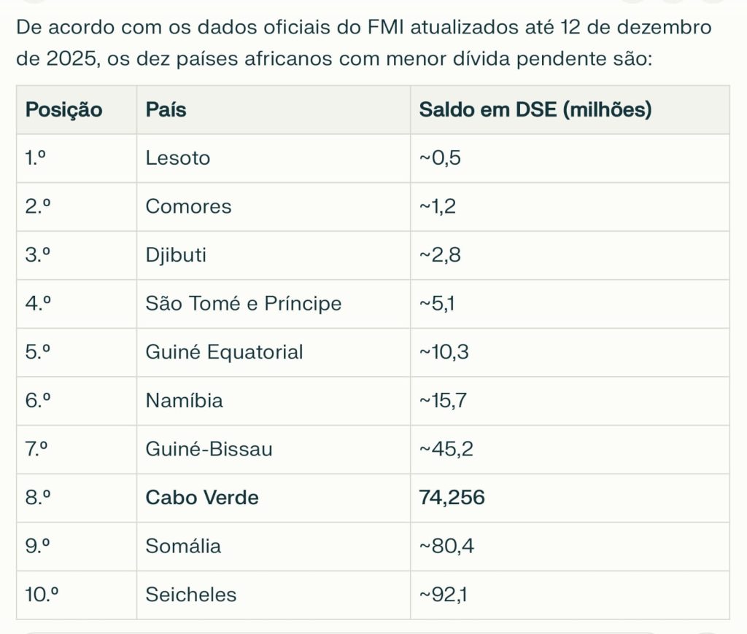Click the Djibuti table cell
This screenshot has width=747, height=634.
coord(176,255)
